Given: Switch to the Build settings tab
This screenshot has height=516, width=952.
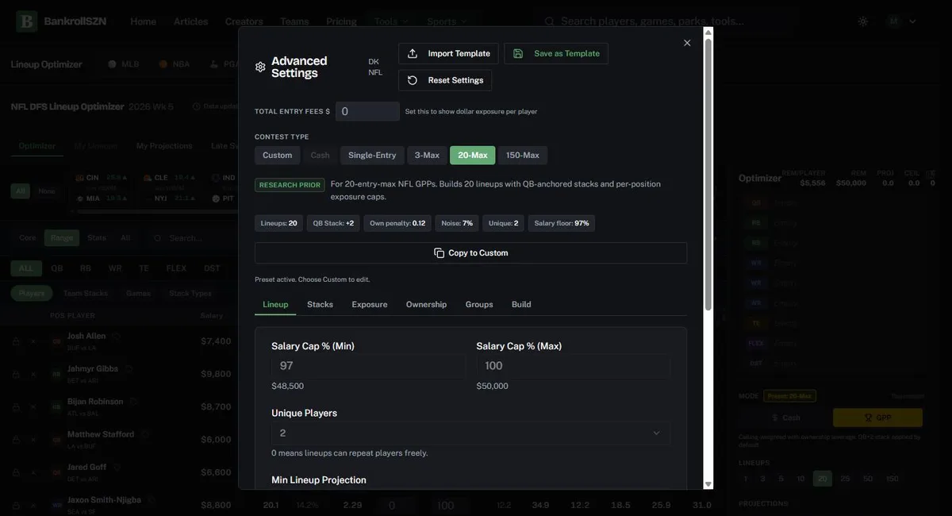Looking at the screenshot, I should [x=521, y=305].
